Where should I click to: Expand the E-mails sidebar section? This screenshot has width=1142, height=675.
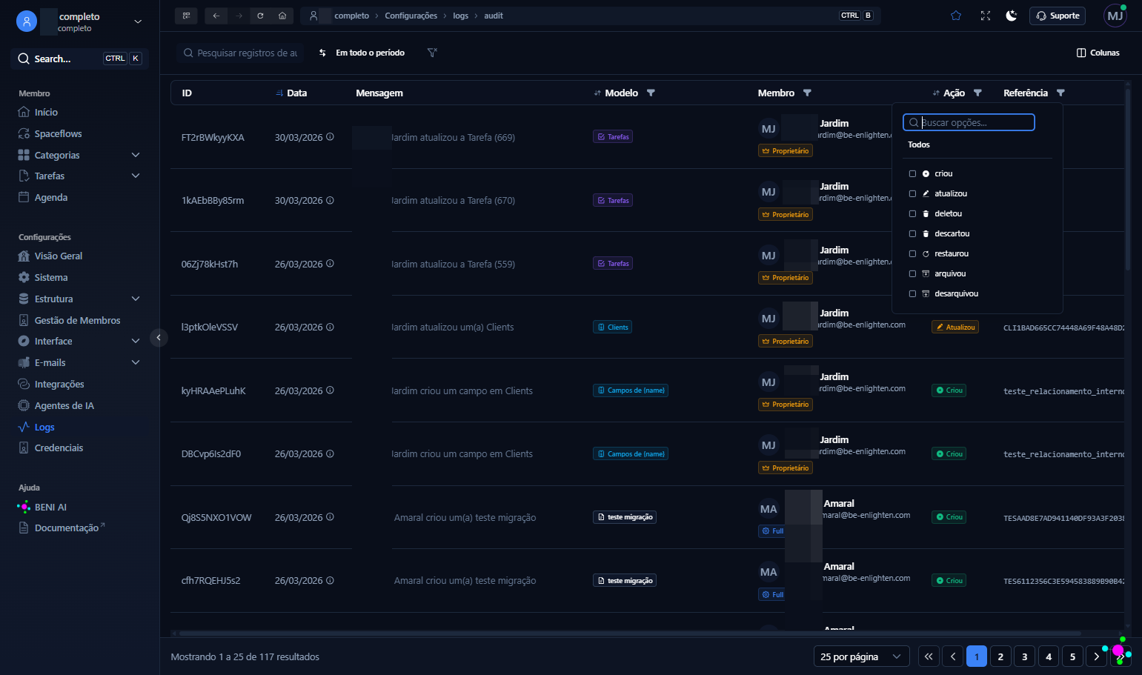point(136,362)
